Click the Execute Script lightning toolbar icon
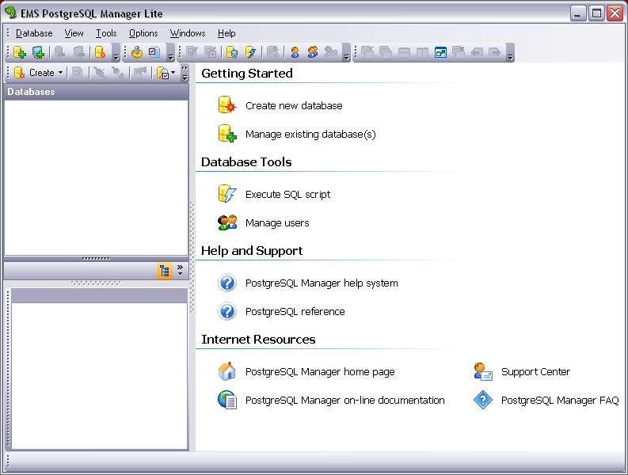The width and height of the screenshot is (628, 475). pos(250,52)
